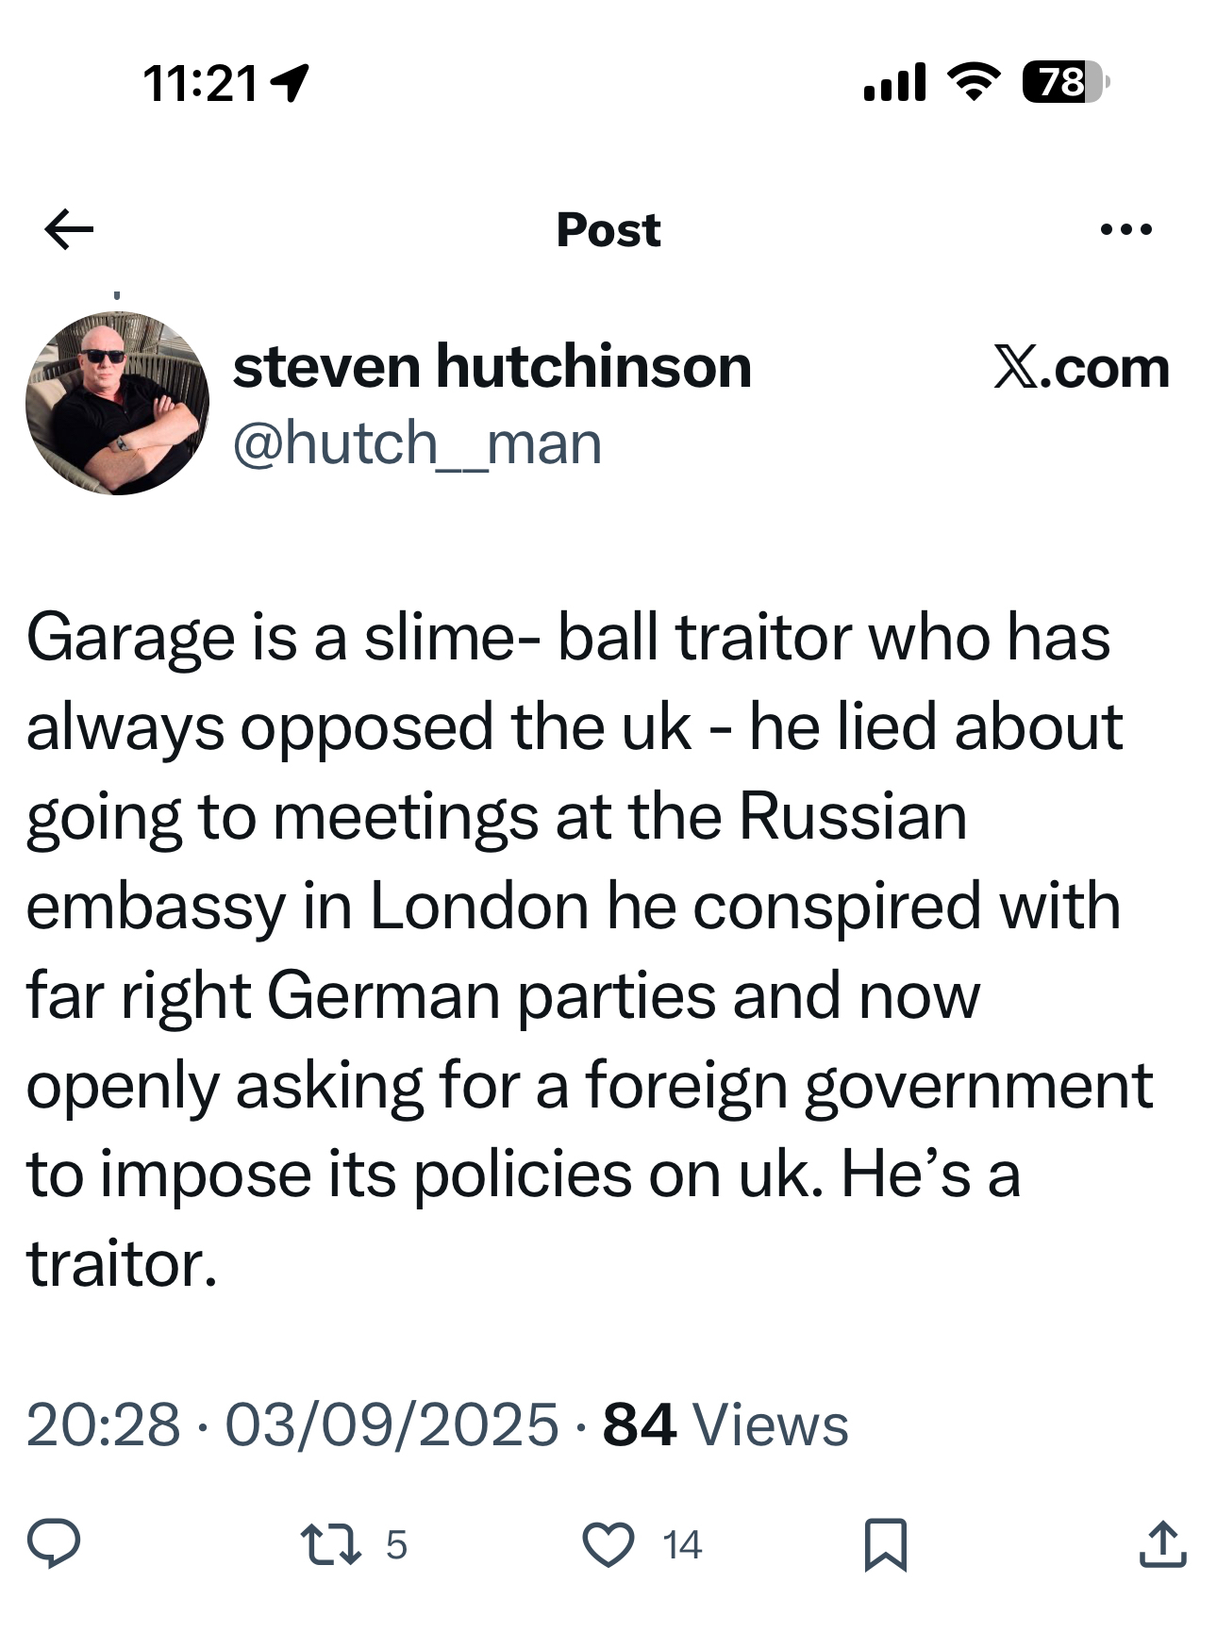Open the steven hutchinson display name
This screenshot has width=1217, height=1649.
(x=492, y=366)
